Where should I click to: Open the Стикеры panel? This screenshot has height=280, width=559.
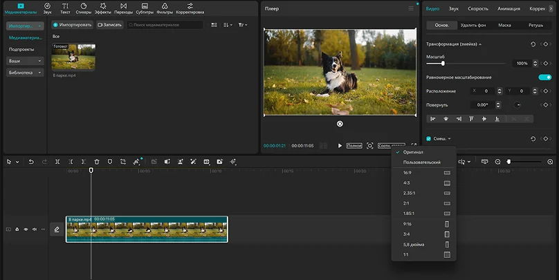[x=84, y=8]
